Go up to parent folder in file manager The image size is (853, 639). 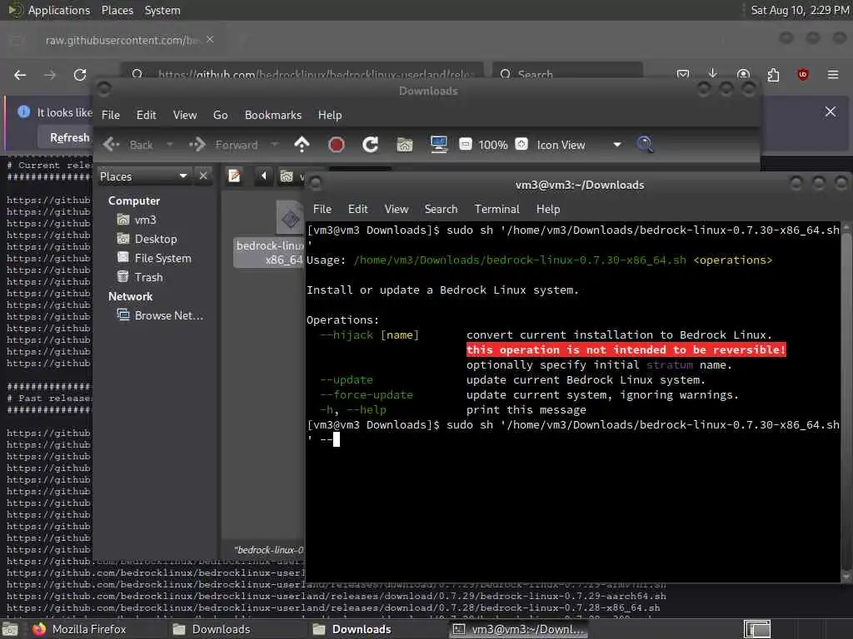[x=302, y=145]
